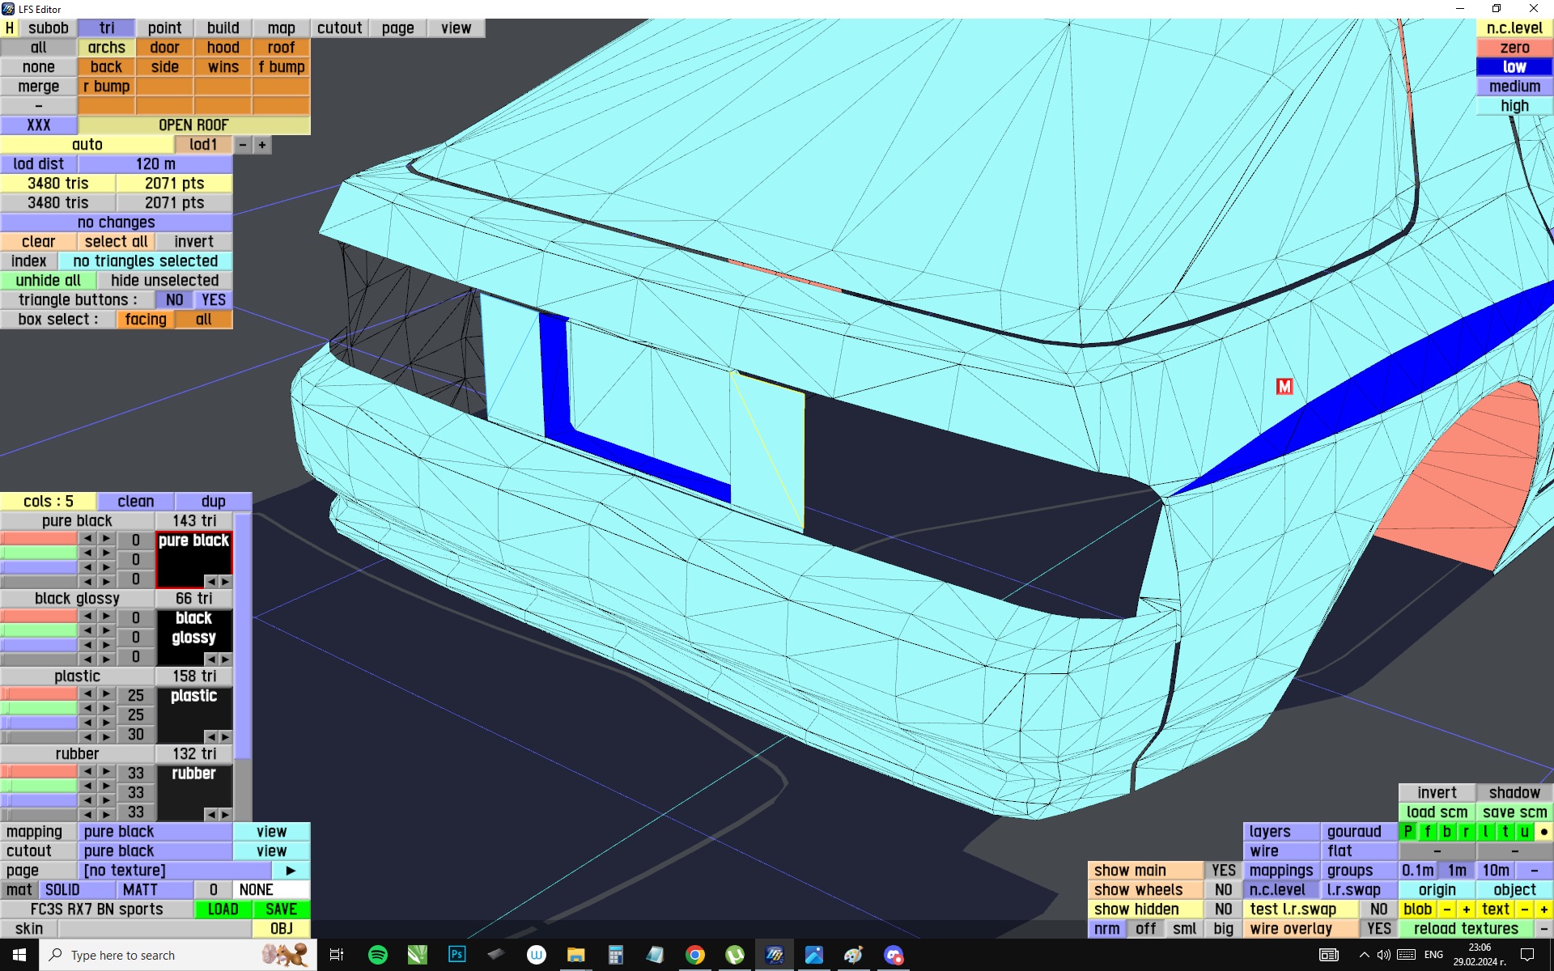
Task: Click the red M marker on car model
Action: (x=1284, y=387)
